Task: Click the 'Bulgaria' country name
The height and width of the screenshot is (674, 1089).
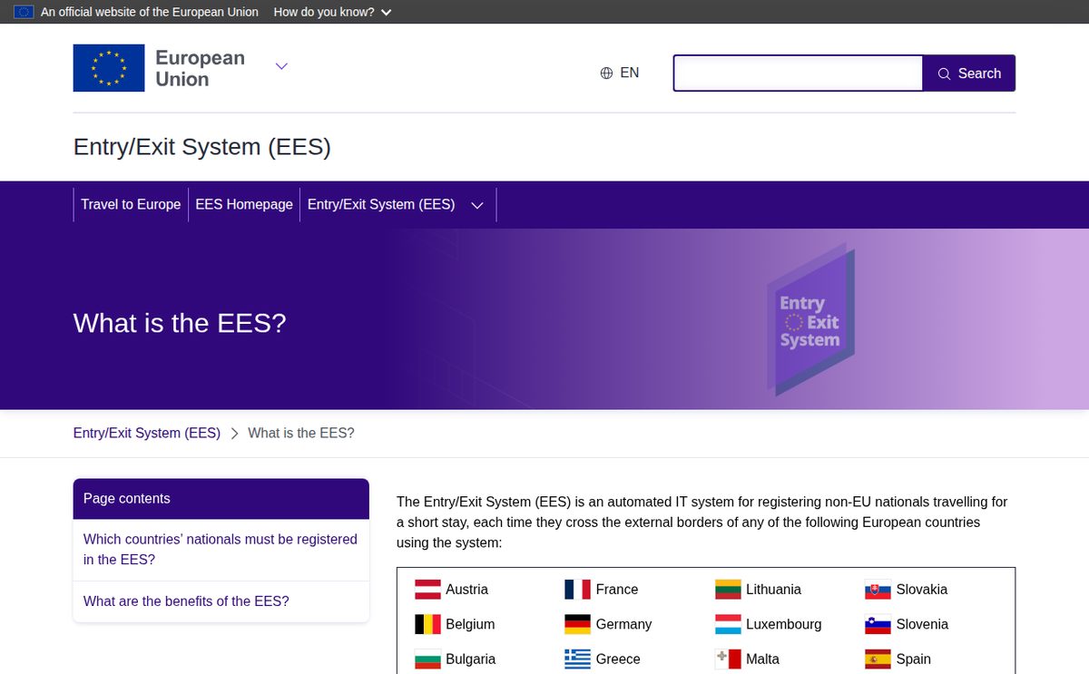Action: [470, 659]
